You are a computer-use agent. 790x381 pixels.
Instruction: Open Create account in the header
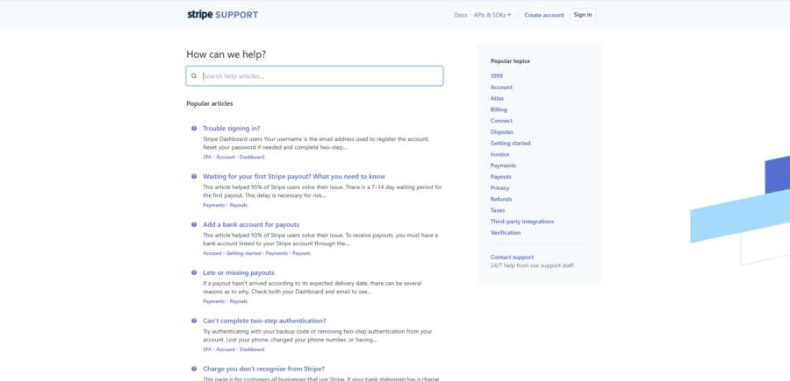[543, 15]
